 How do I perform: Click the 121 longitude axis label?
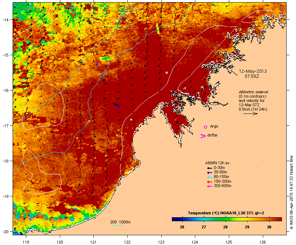(x=93, y=242)
